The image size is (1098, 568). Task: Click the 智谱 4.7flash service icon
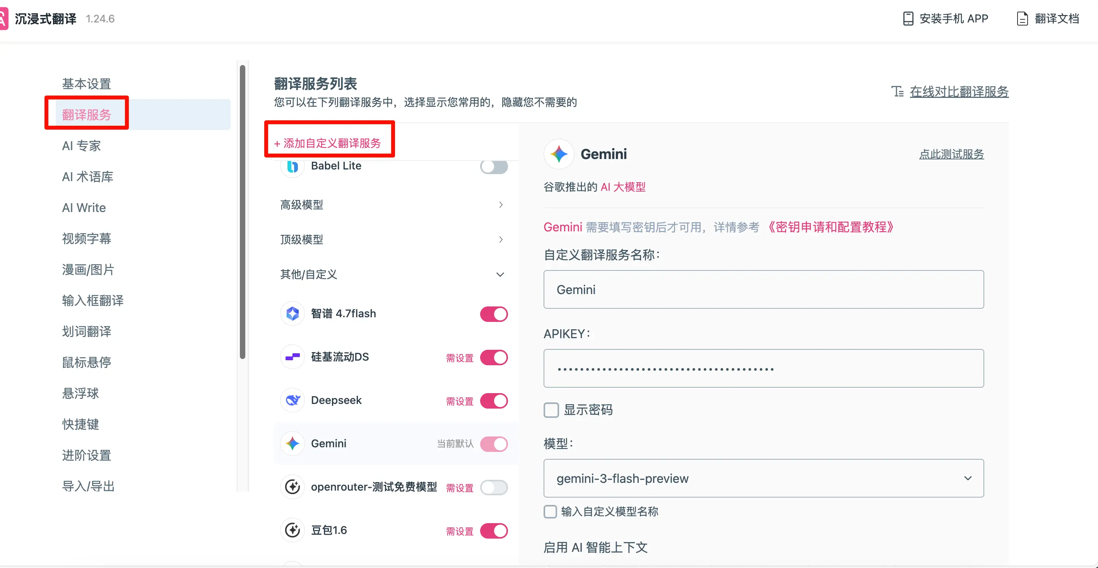292,314
